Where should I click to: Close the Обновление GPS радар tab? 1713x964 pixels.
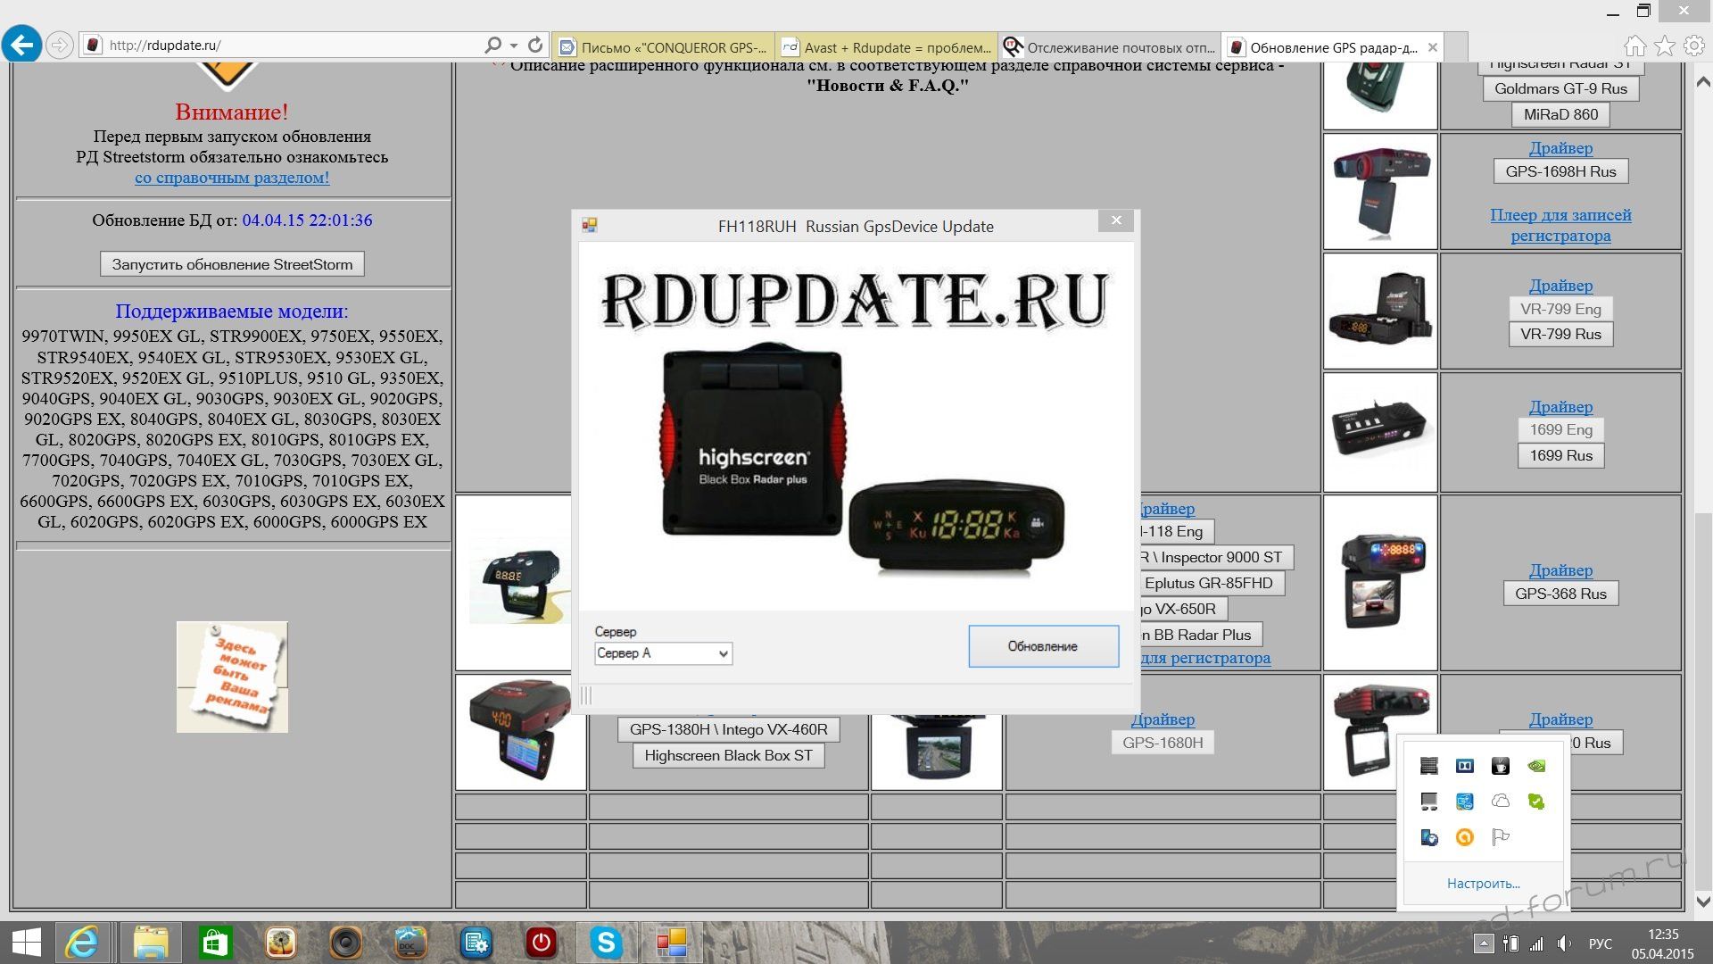(x=1433, y=47)
